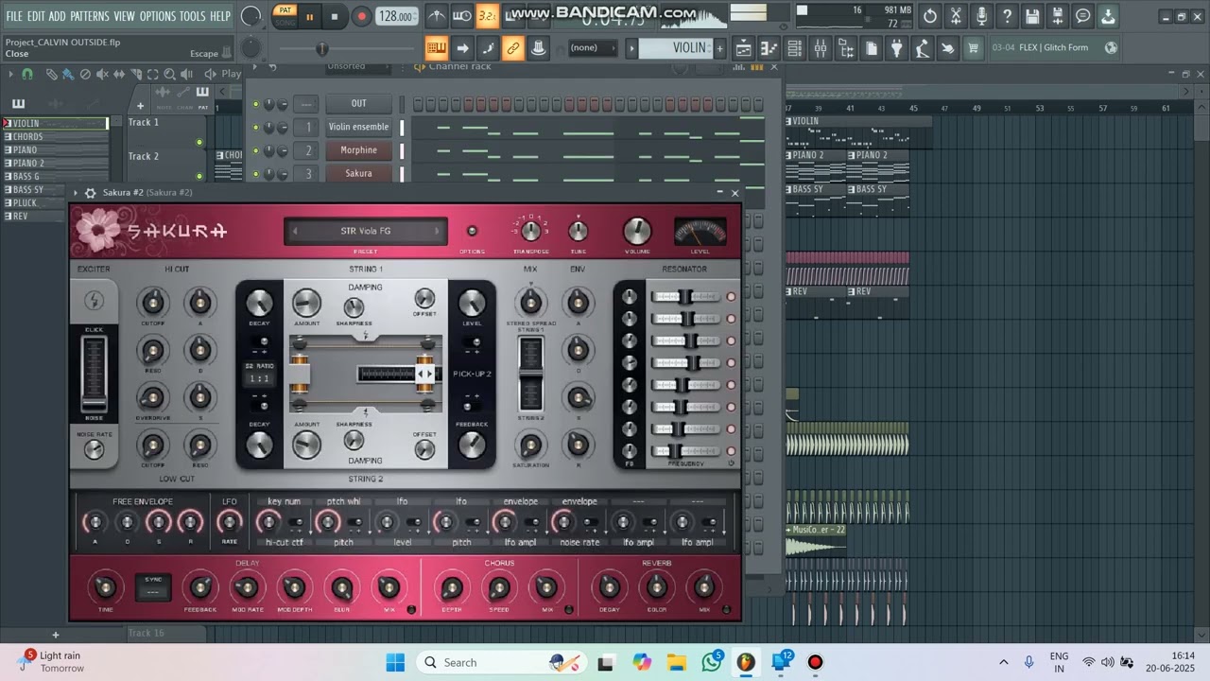Click the Sakura OPTIONS button
1210x681 pixels.
[x=472, y=231]
